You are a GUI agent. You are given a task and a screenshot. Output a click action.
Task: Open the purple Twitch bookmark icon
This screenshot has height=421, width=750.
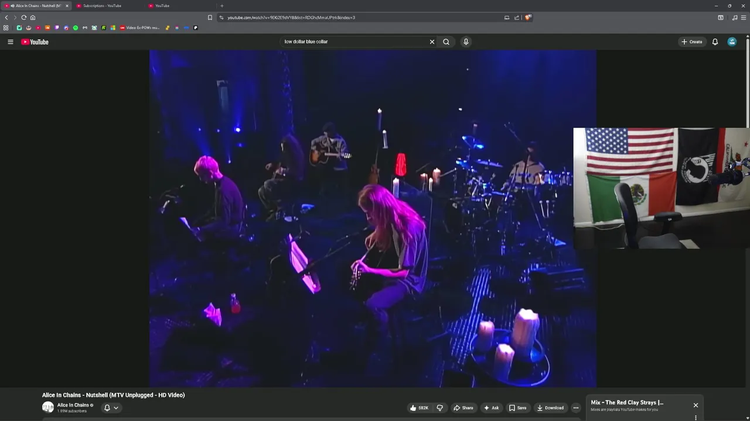click(57, 27)
